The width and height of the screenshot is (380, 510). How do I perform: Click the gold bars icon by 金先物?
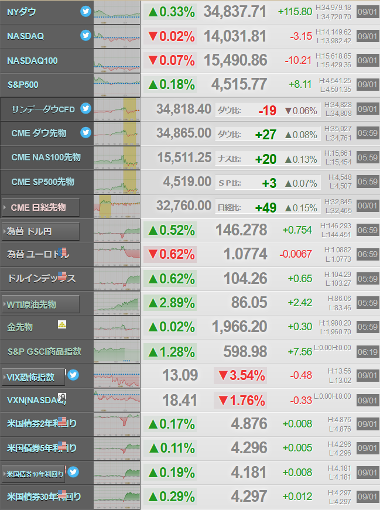[x=62, y=324]
